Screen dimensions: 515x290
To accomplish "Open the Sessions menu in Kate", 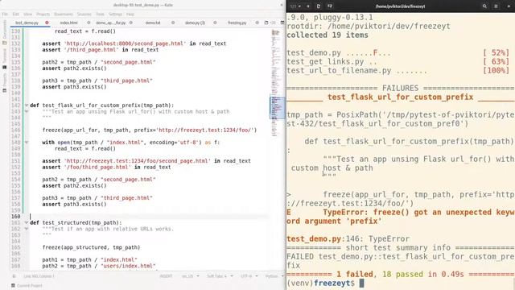I will coord(84,14).
